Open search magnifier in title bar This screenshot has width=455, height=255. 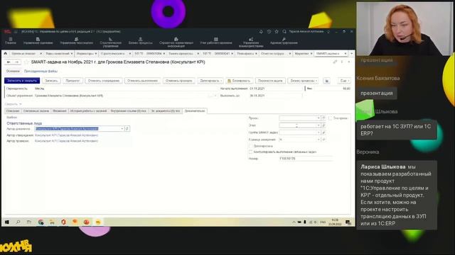tap(284, 31)
